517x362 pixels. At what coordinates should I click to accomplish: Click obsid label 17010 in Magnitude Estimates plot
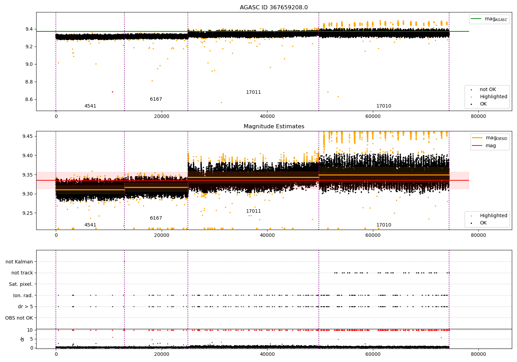tap(384, 225)
